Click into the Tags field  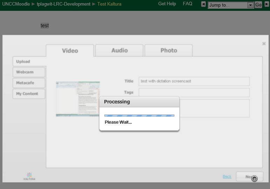click(194, 93)
